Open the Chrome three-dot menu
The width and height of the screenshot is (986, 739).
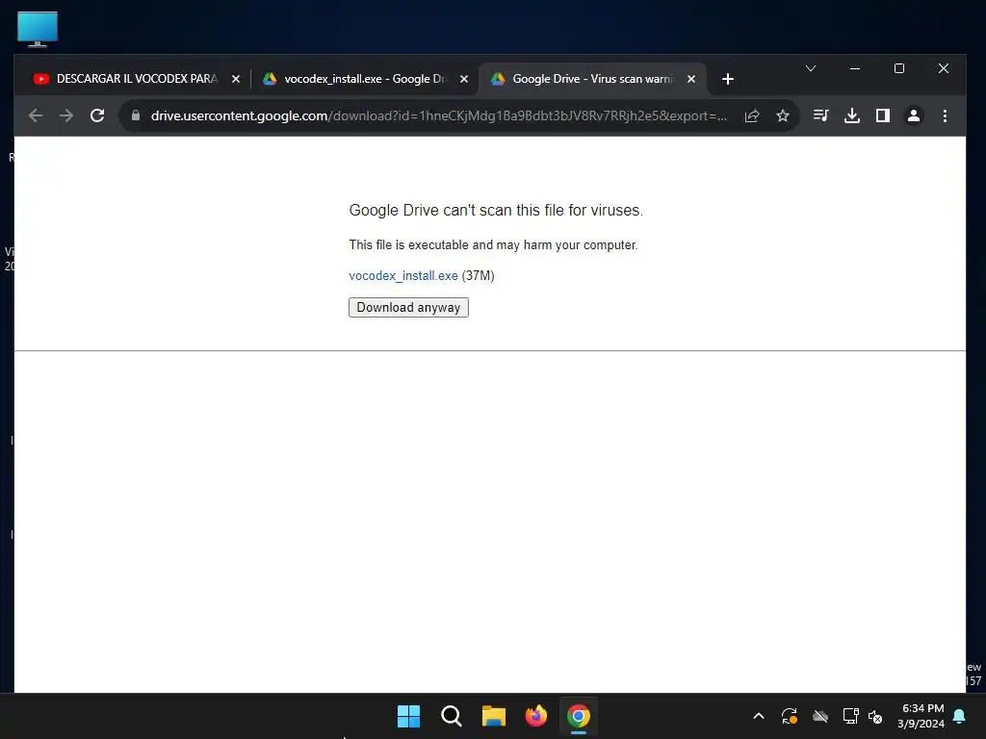tap(945, 115)
